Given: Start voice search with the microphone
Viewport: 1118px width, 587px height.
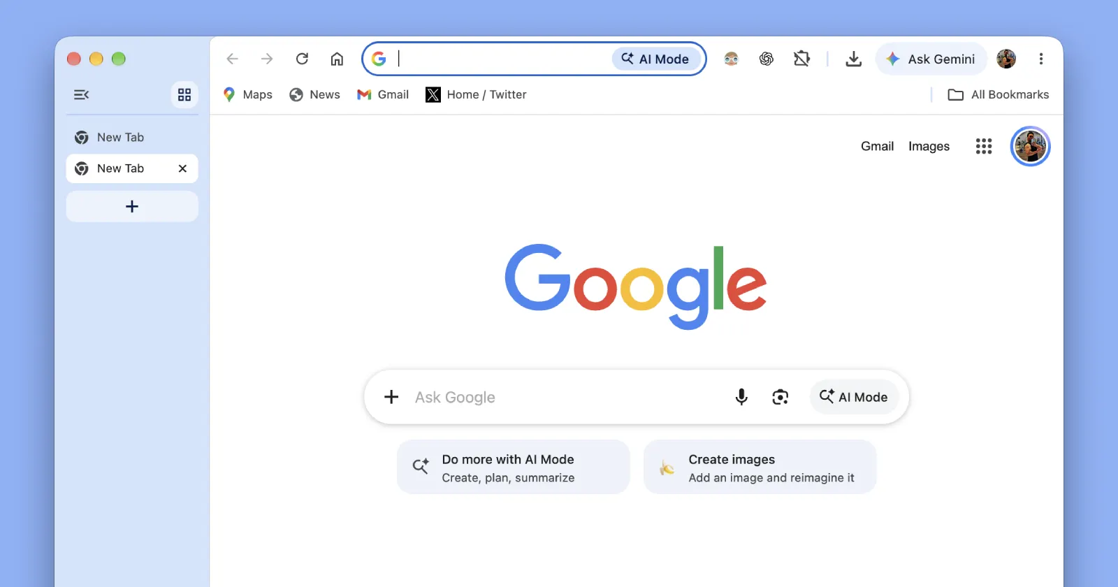Looking at the screenshot, I should 741,397.
